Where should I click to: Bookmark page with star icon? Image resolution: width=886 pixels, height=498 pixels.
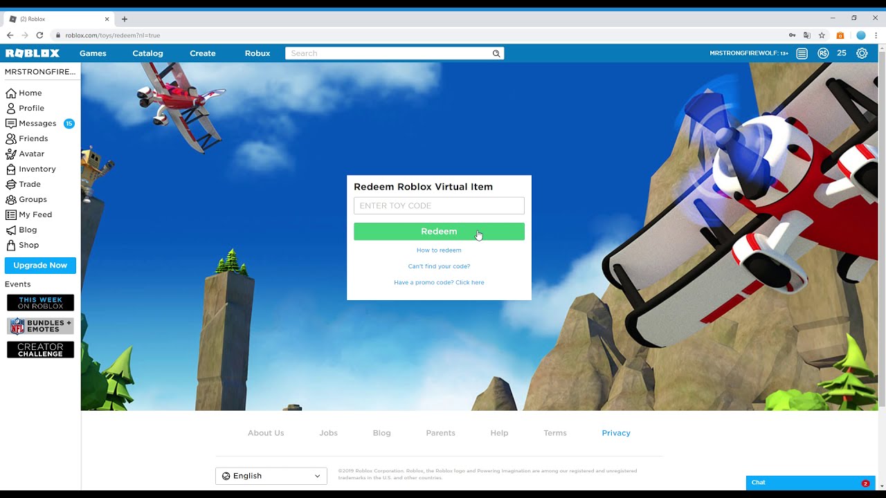pos(822,35)
